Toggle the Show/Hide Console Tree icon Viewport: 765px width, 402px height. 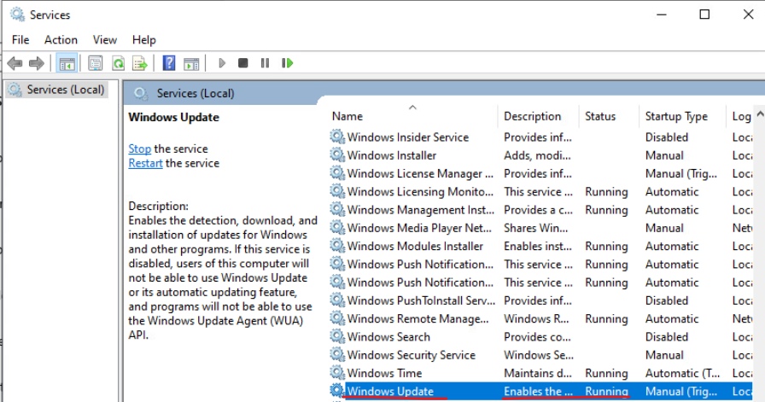(x=67, y=63)
